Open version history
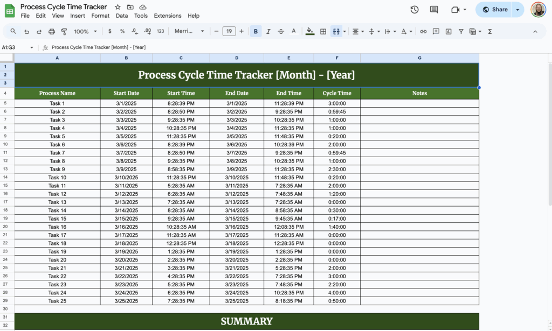 (413, 9)
